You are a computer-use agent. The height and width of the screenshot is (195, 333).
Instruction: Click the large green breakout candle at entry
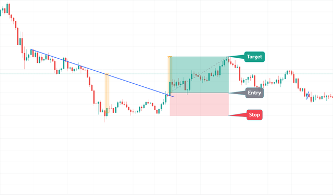(170, 88)
